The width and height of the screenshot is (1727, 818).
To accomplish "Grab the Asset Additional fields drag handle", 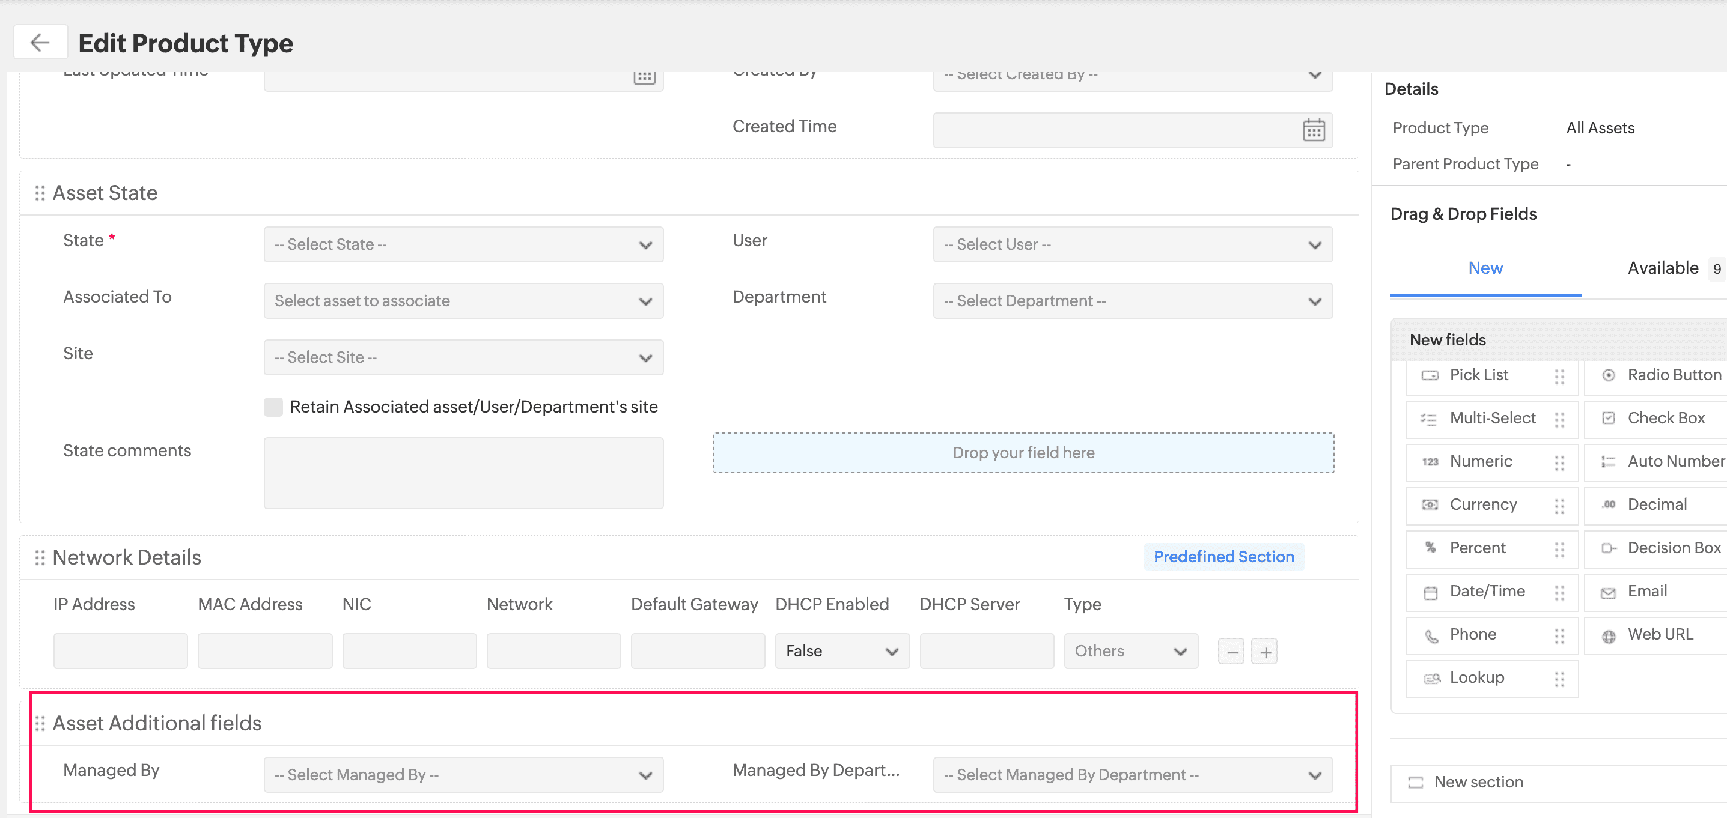I will pos(40,724).
